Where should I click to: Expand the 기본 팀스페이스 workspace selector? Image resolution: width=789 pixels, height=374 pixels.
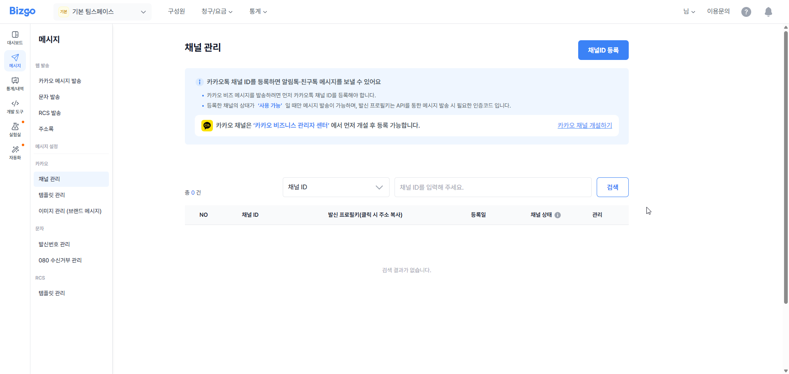102,11
